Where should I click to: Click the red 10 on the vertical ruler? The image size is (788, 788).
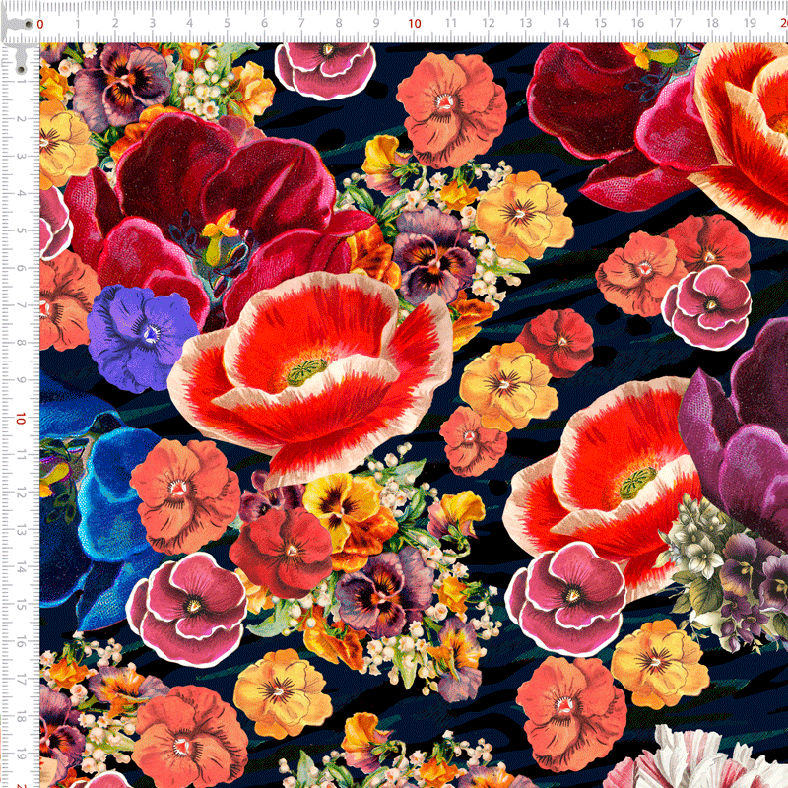[20, 418]
